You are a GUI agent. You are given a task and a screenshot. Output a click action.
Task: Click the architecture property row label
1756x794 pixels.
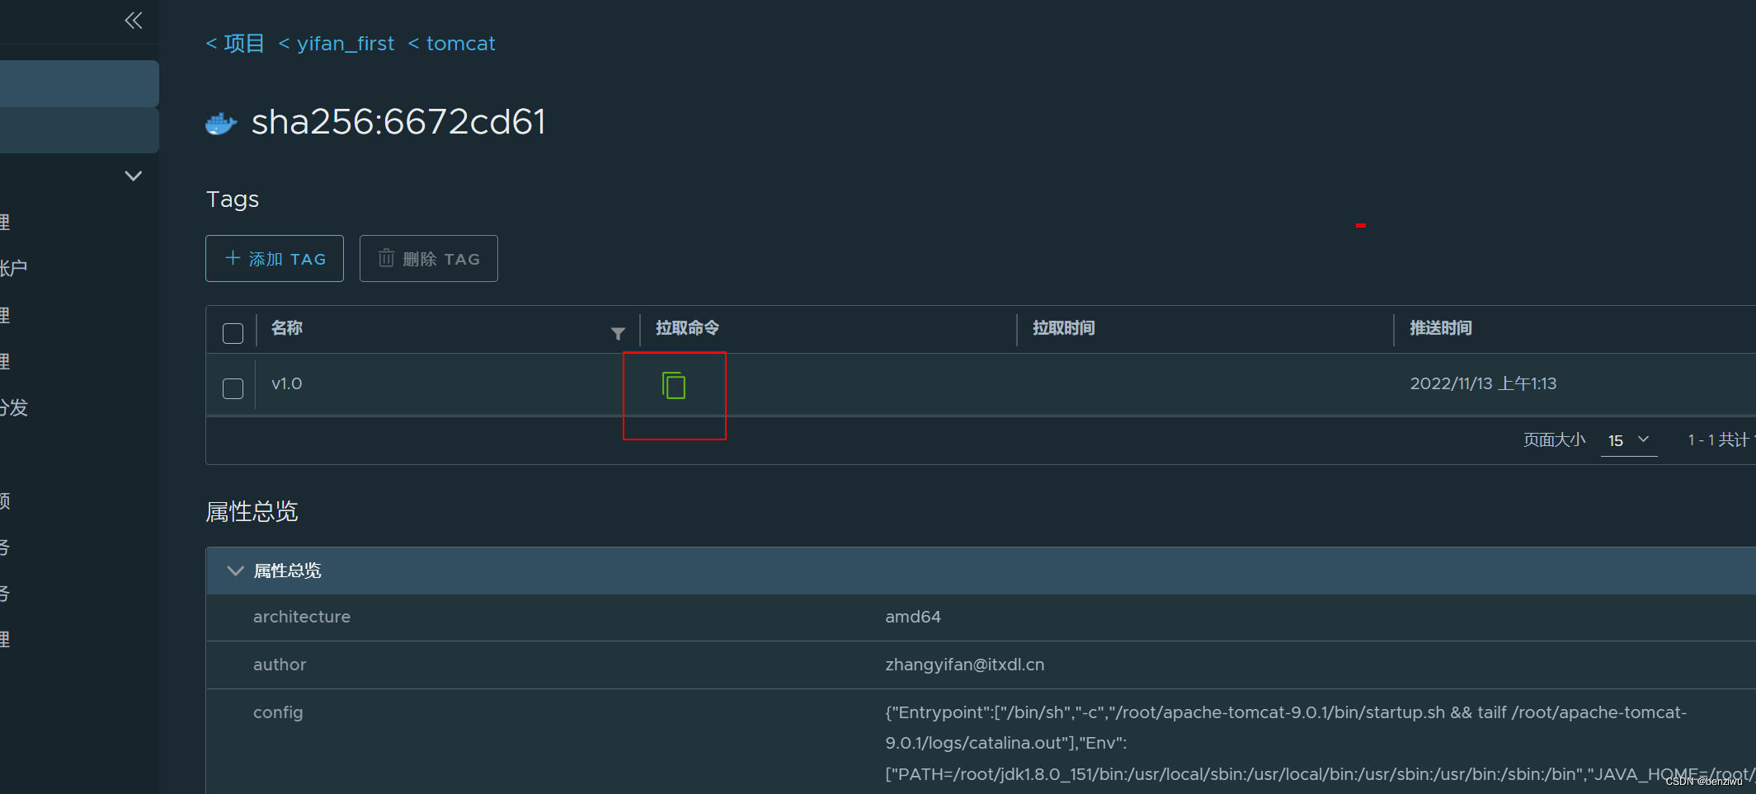302,617
